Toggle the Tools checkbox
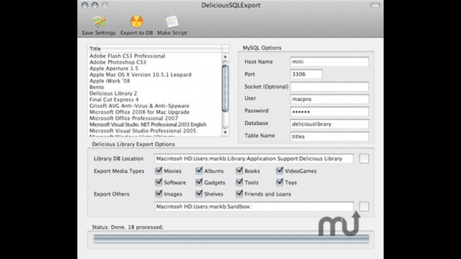Viewport: 461px width, 259px height. (x=240, y=182)
